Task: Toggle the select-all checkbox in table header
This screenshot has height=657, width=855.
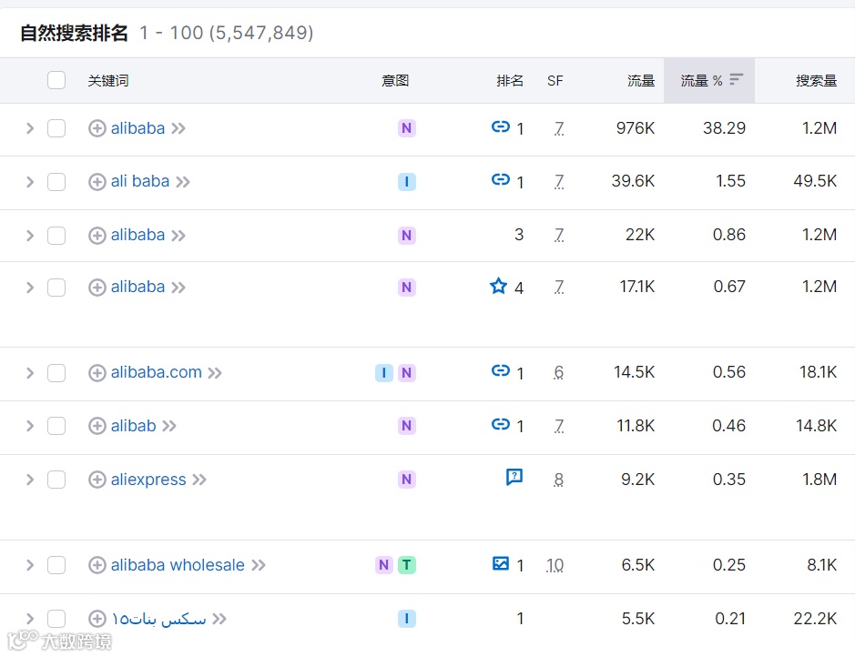Action: point(56,80)
